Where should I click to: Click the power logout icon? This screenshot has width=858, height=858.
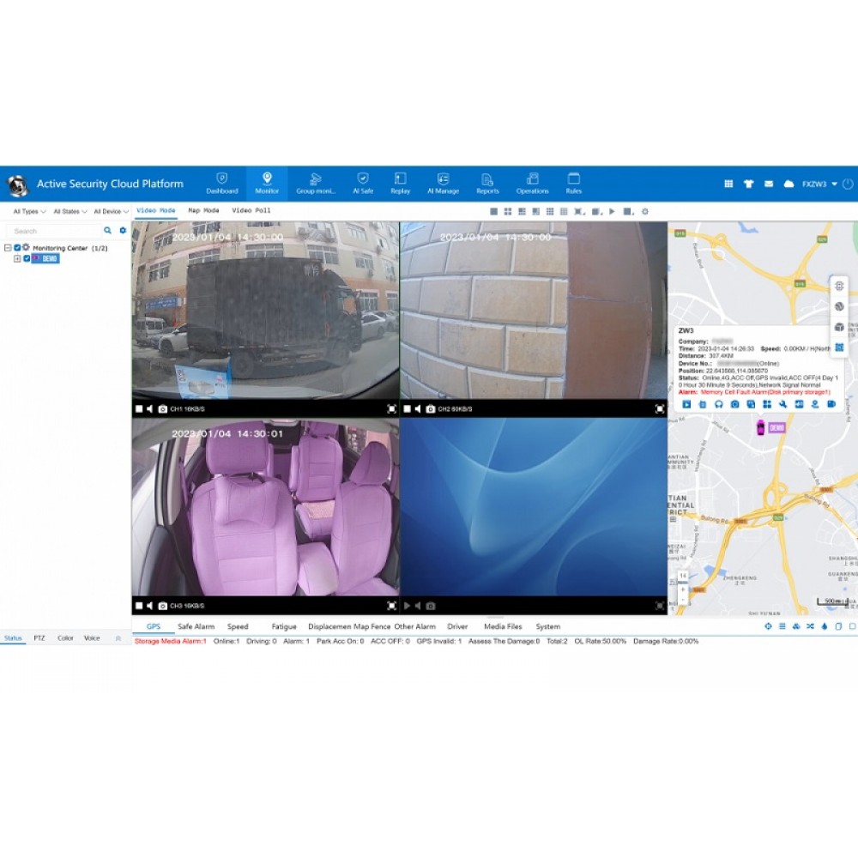pos(848,184)
